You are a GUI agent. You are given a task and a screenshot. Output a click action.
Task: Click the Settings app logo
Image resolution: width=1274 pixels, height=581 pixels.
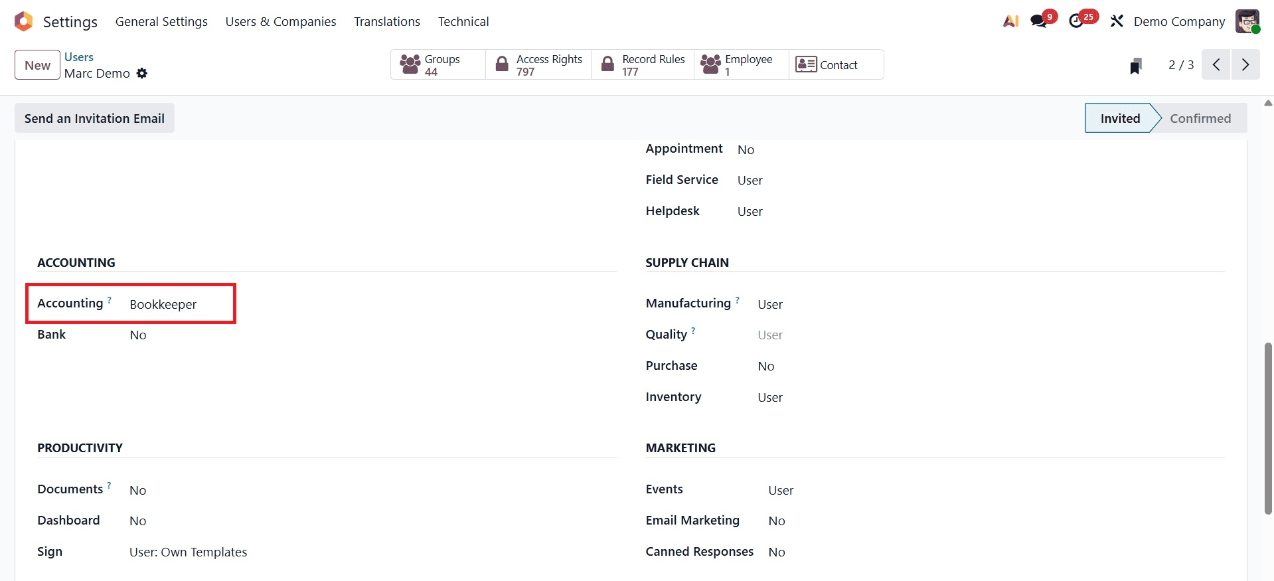tap(23, 21)
